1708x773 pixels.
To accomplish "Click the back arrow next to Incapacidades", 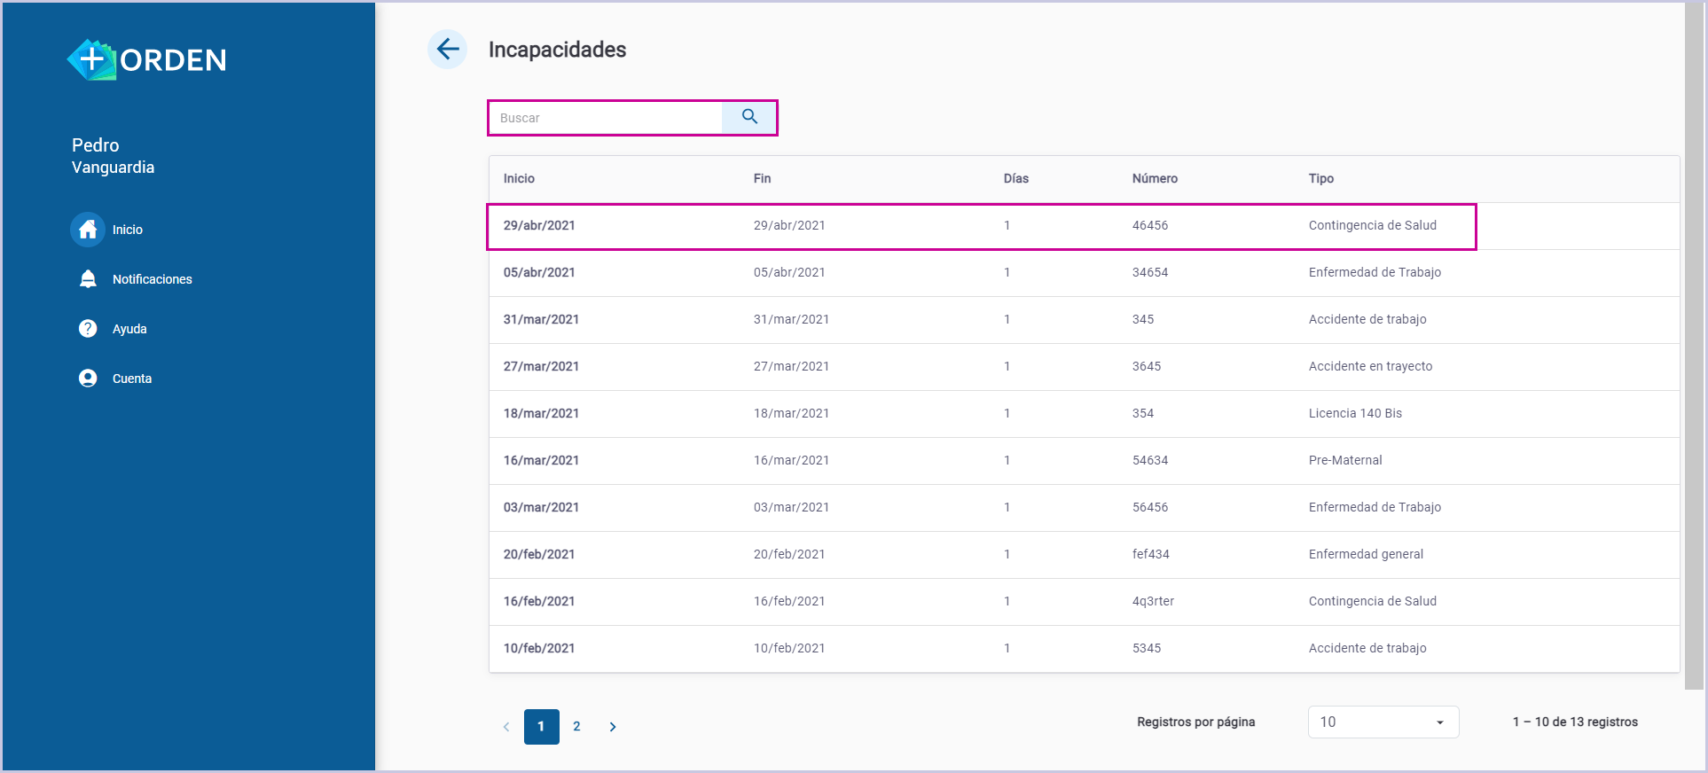I will coord(448,49).
